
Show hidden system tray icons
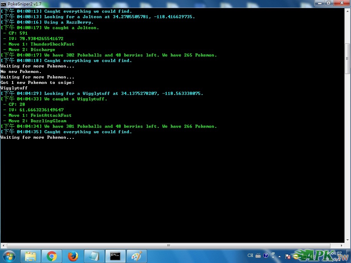pyautogui.click(x=280, y=256)
